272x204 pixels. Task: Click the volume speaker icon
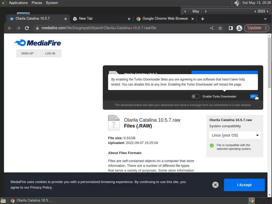click(237, 3)
